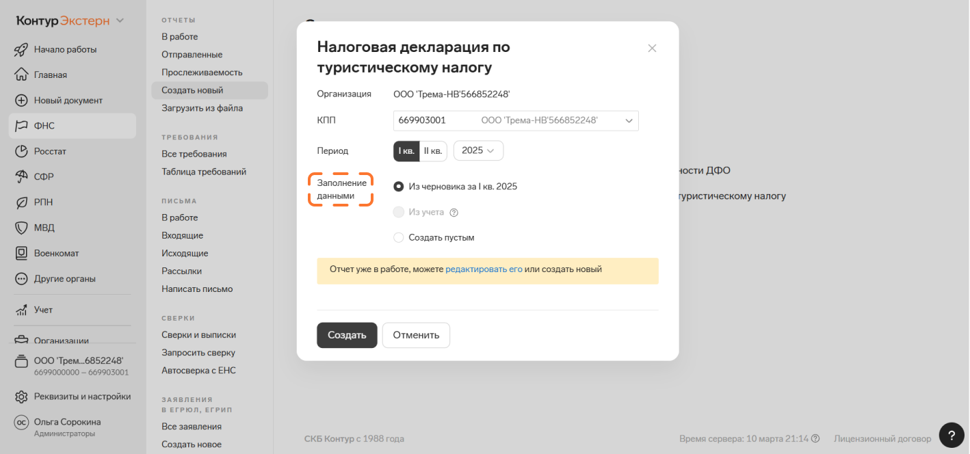Open Реквизиты и настройки gear icon
This screenshot has width=970, height=454.
[x=21, y=397]
